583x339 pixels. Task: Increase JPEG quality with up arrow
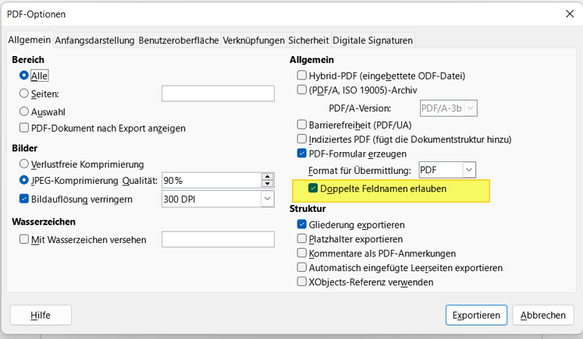point(268,176)
